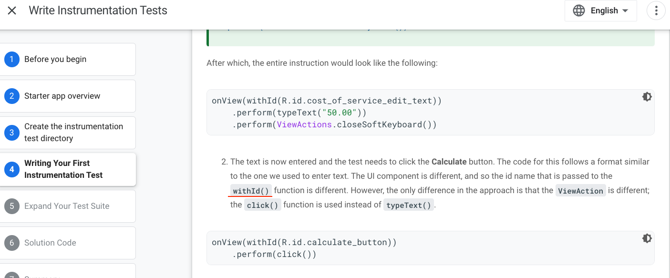Click the globe icon next to English
This screenshot has width=670, height=278.
[578, 10]
